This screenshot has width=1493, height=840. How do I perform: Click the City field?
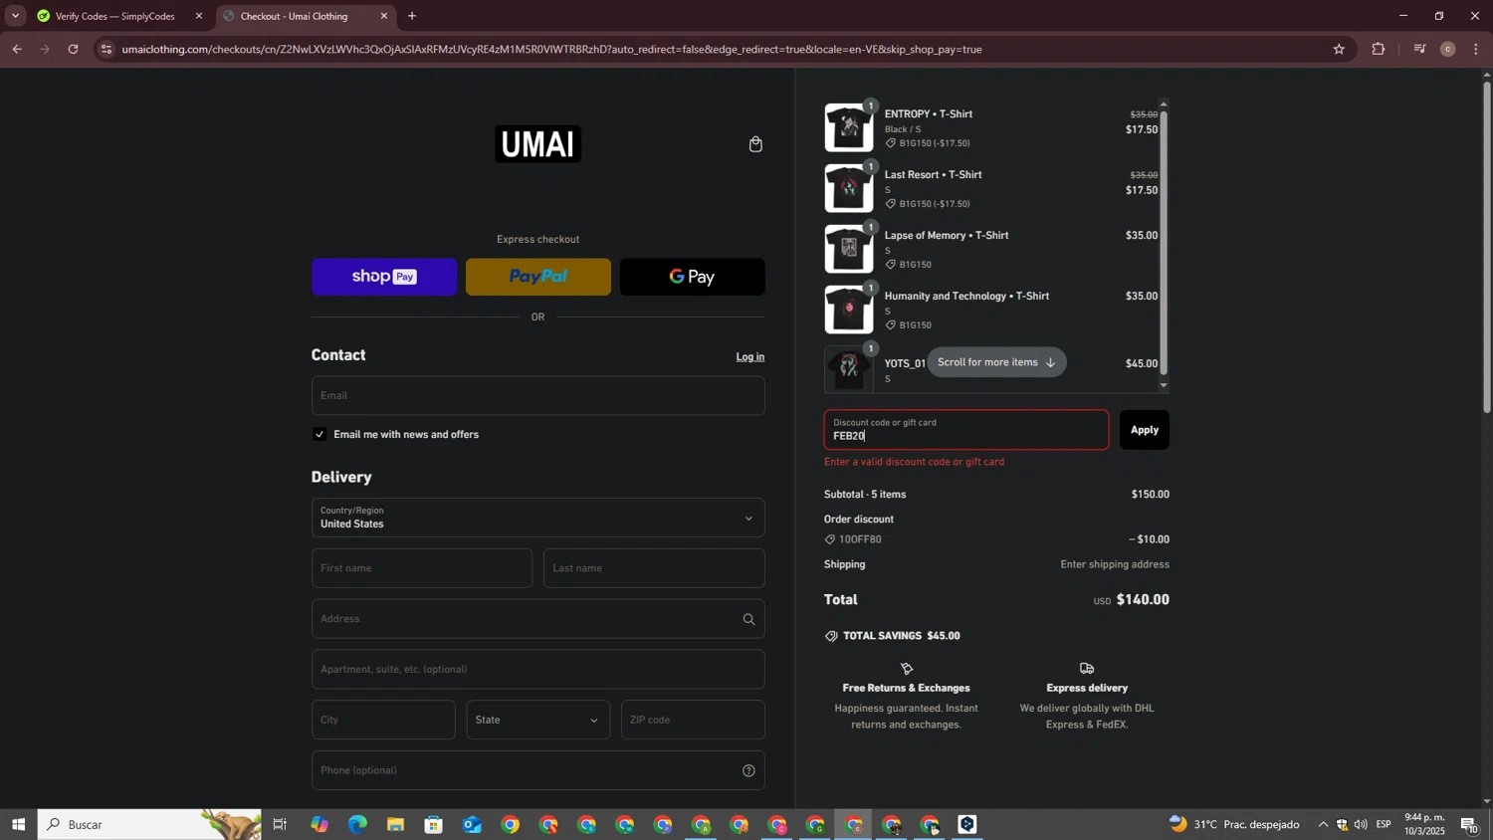[x=383, y=720]
